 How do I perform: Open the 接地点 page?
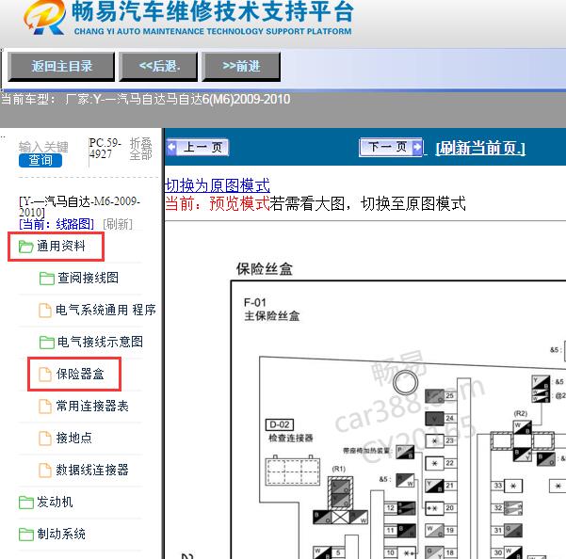73,438
